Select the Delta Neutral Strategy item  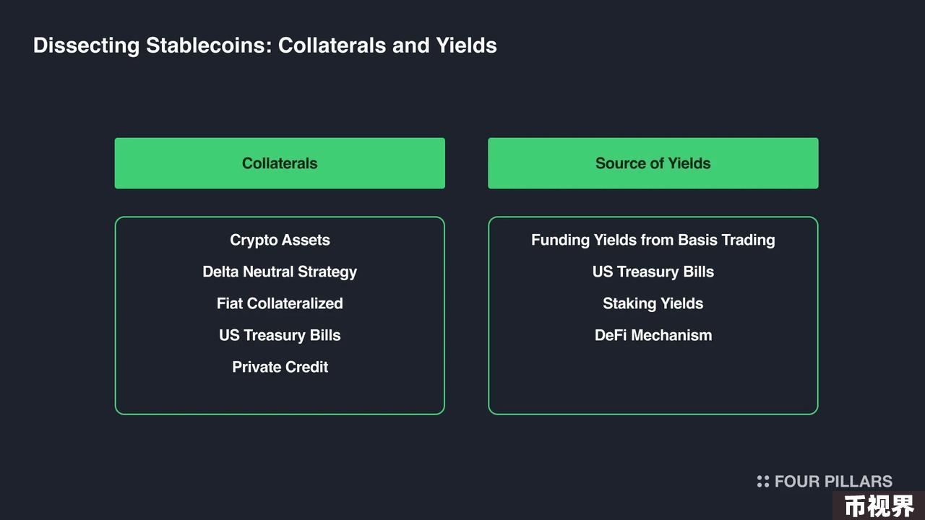coord(280,272)
